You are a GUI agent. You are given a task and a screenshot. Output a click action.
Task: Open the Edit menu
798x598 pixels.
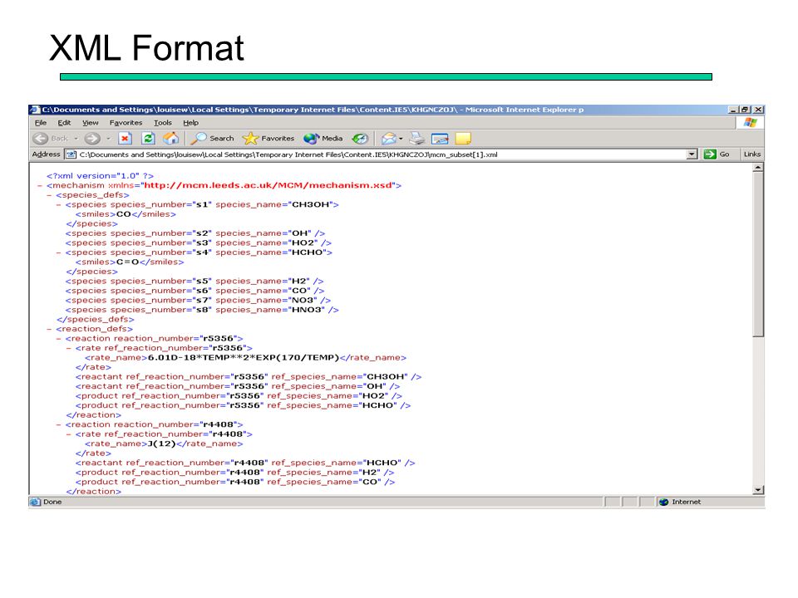[x=64, y=123]
